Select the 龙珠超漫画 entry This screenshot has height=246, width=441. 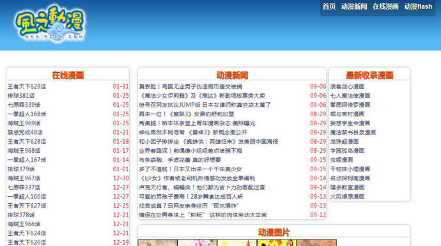344,141
